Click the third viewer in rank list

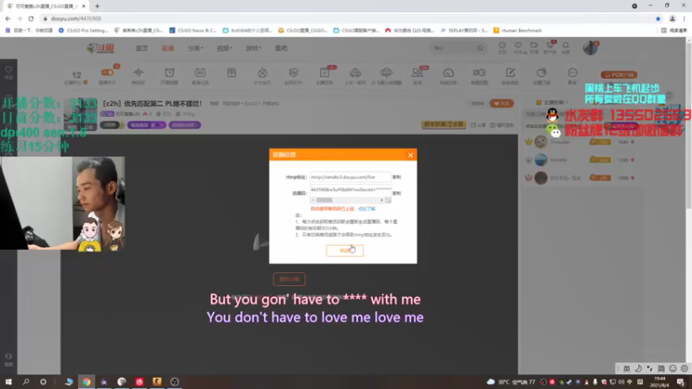580,178
